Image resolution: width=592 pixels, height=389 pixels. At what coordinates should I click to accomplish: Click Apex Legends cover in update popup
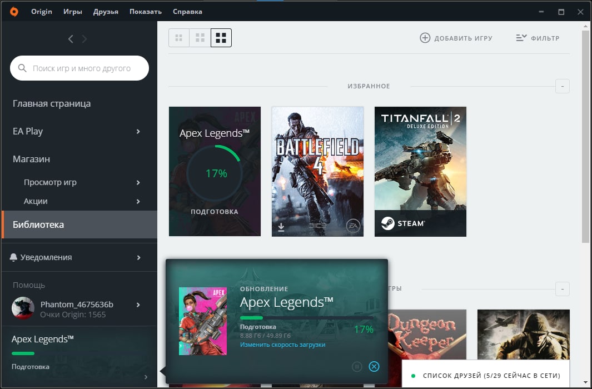tap(203, 321)
